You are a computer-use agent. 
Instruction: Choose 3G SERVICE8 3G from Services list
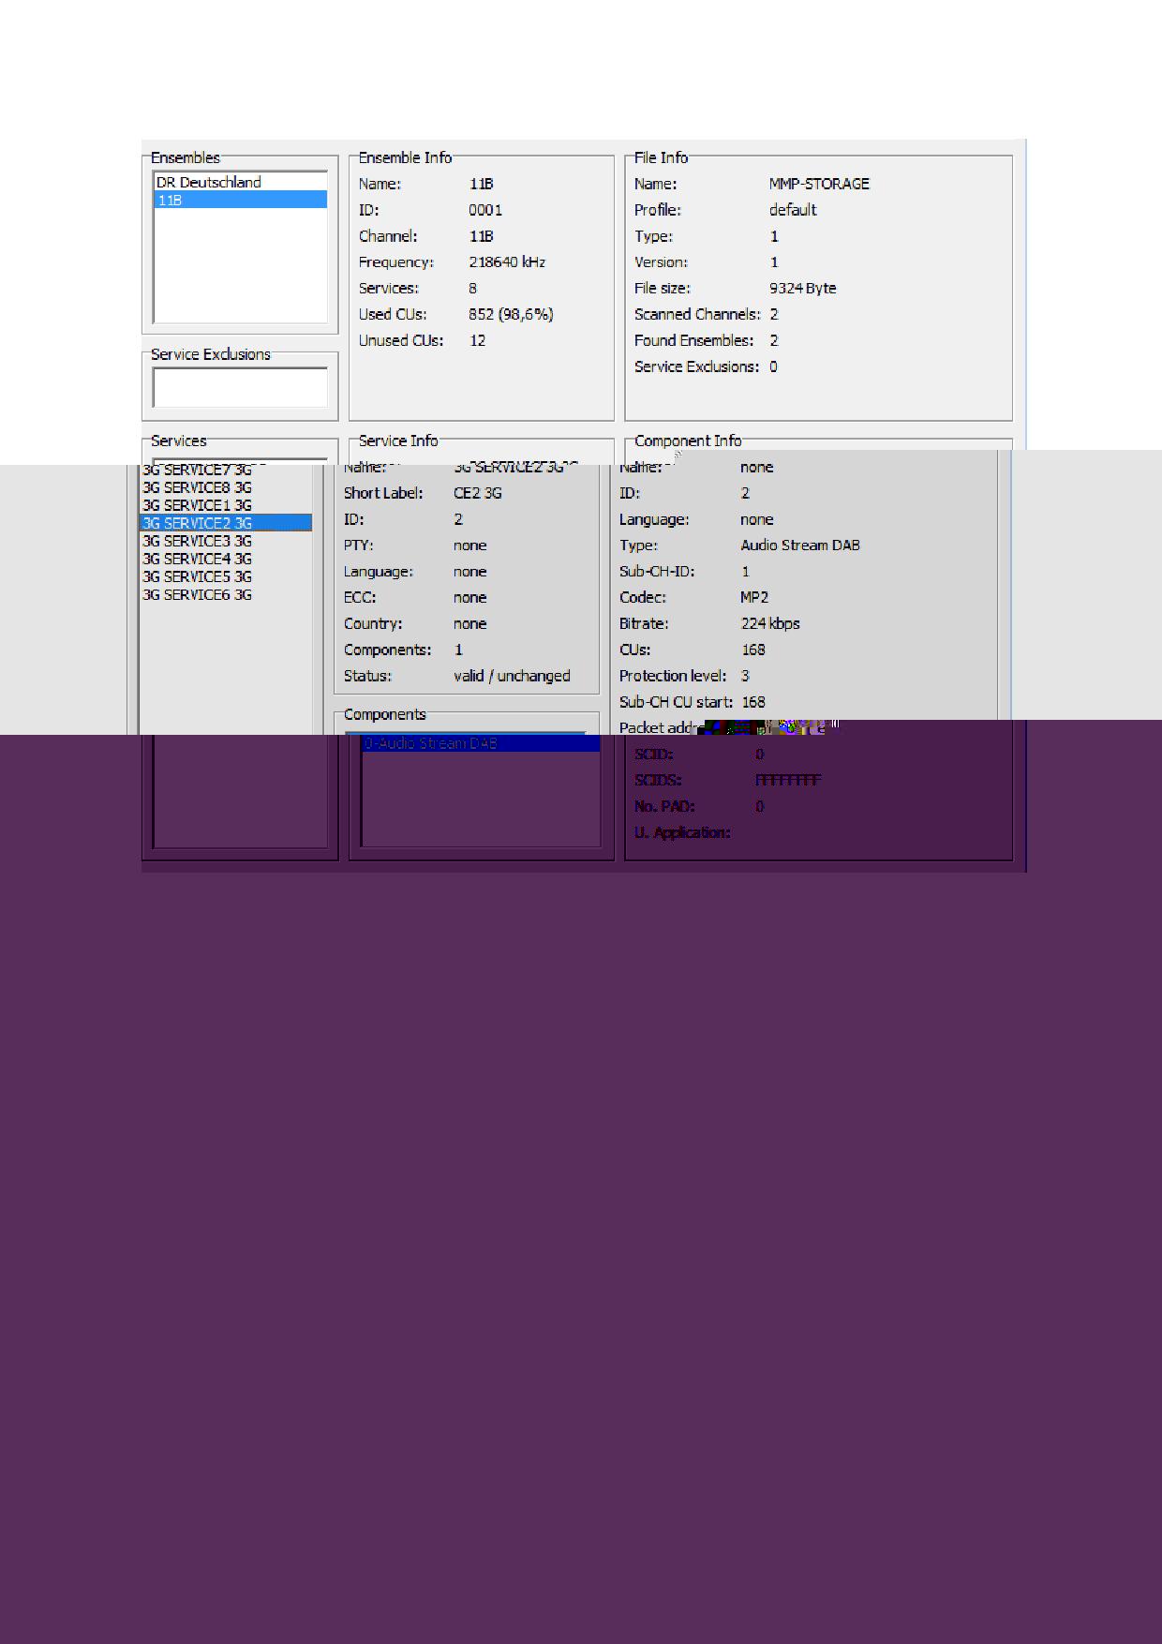198,487
